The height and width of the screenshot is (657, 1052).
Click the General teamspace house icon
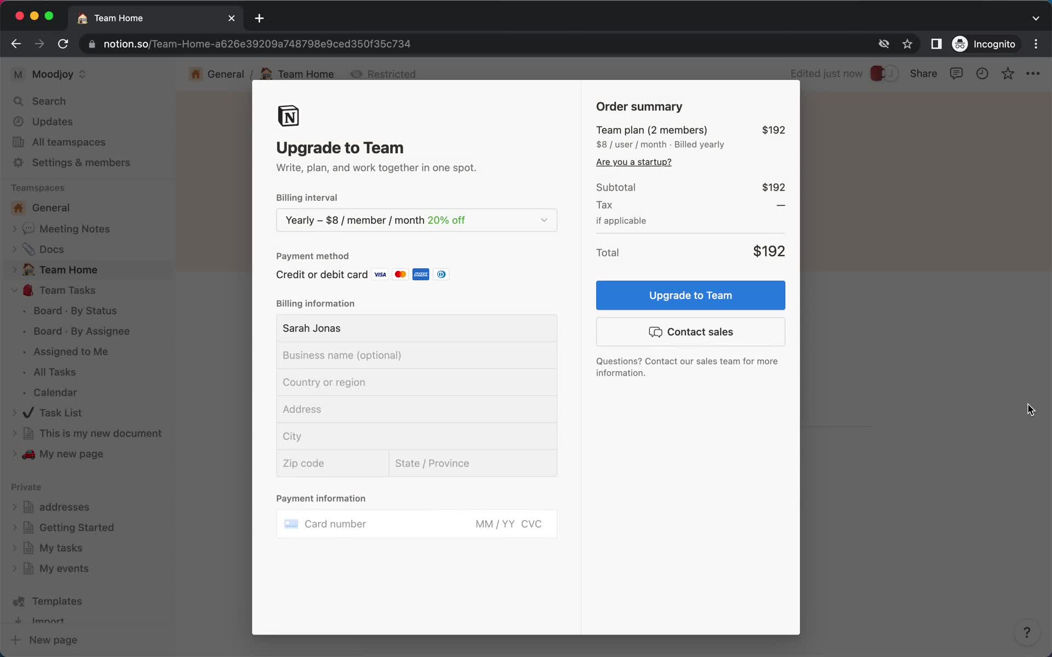point(18,208)
